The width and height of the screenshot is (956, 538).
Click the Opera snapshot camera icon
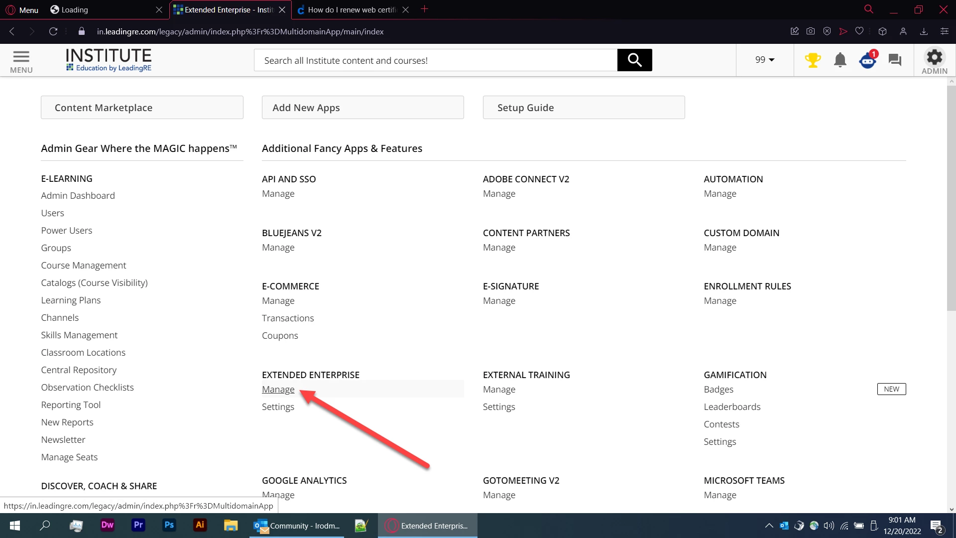(x=811, y=31)
